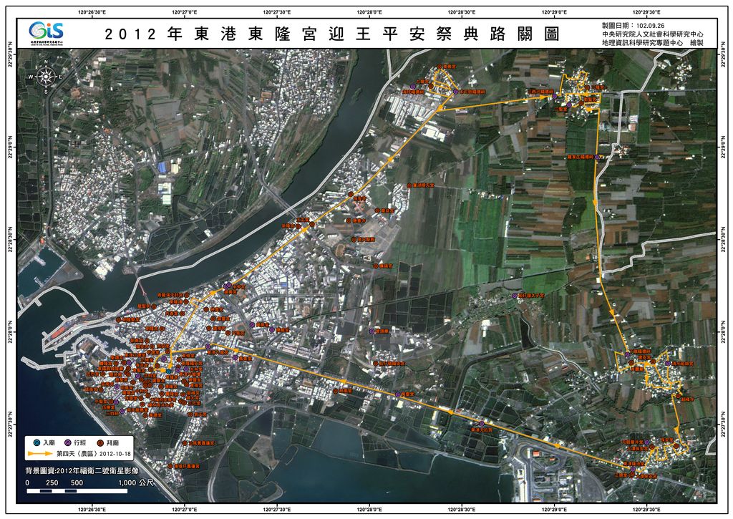733x519 pixels.
Task: Click 地理資訊科學研究專題中心 credit line
Action: [641, 43]
